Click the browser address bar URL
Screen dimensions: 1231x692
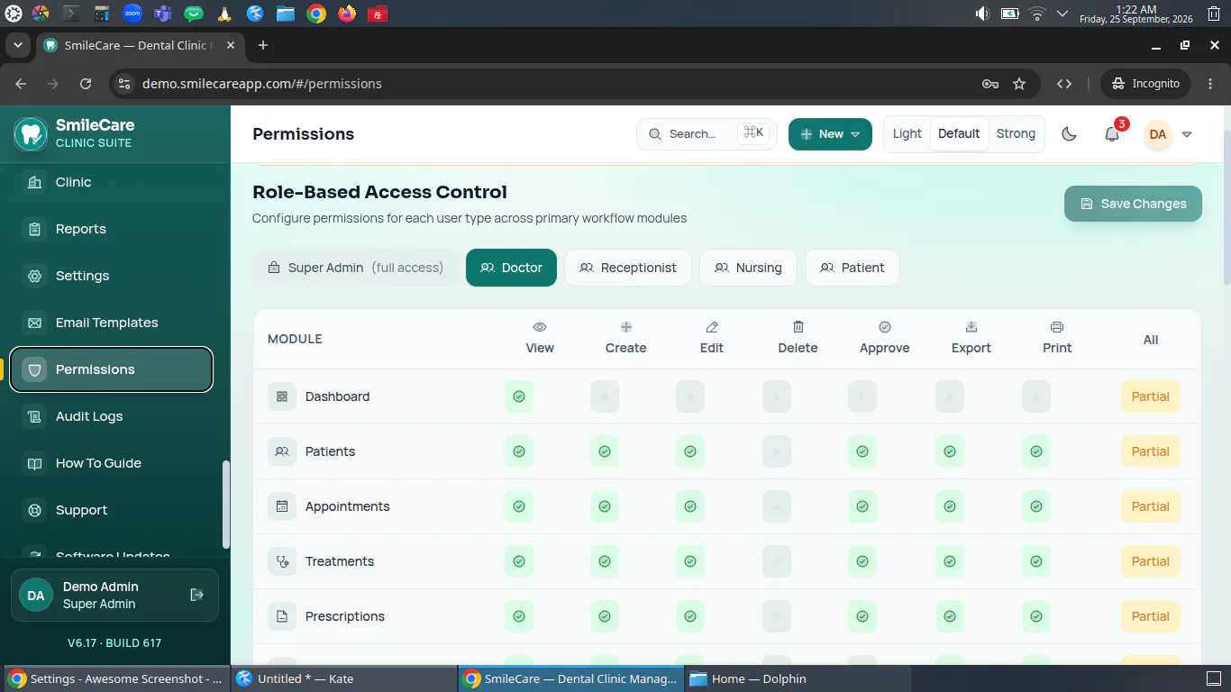click(x=262, y=84)
